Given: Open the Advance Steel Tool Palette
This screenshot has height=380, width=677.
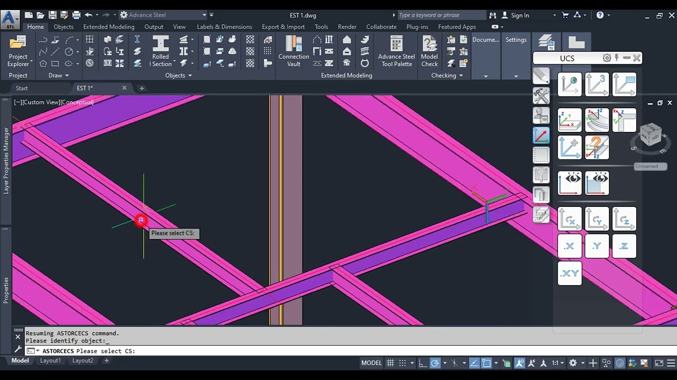Looking at the screenshot, I should pyautogui.click(x=396, y=51).
